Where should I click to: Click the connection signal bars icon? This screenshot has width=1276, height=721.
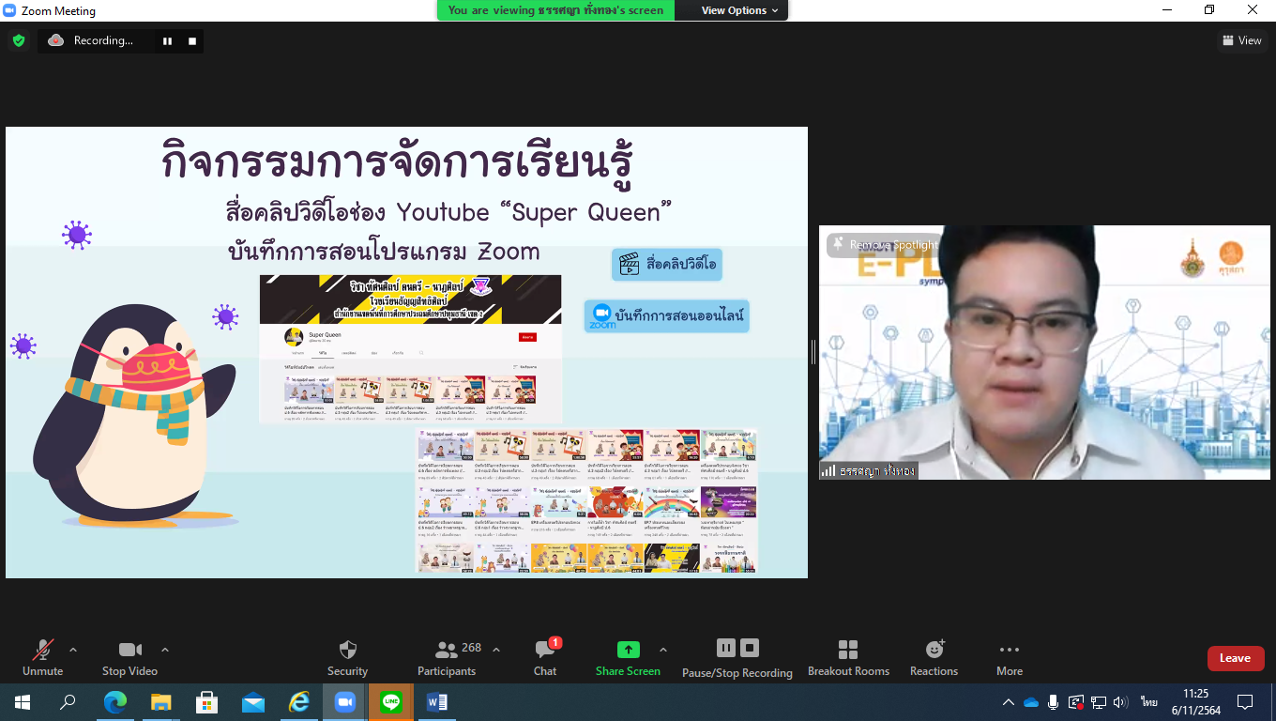pyautogui.click(x=828, y=470)
